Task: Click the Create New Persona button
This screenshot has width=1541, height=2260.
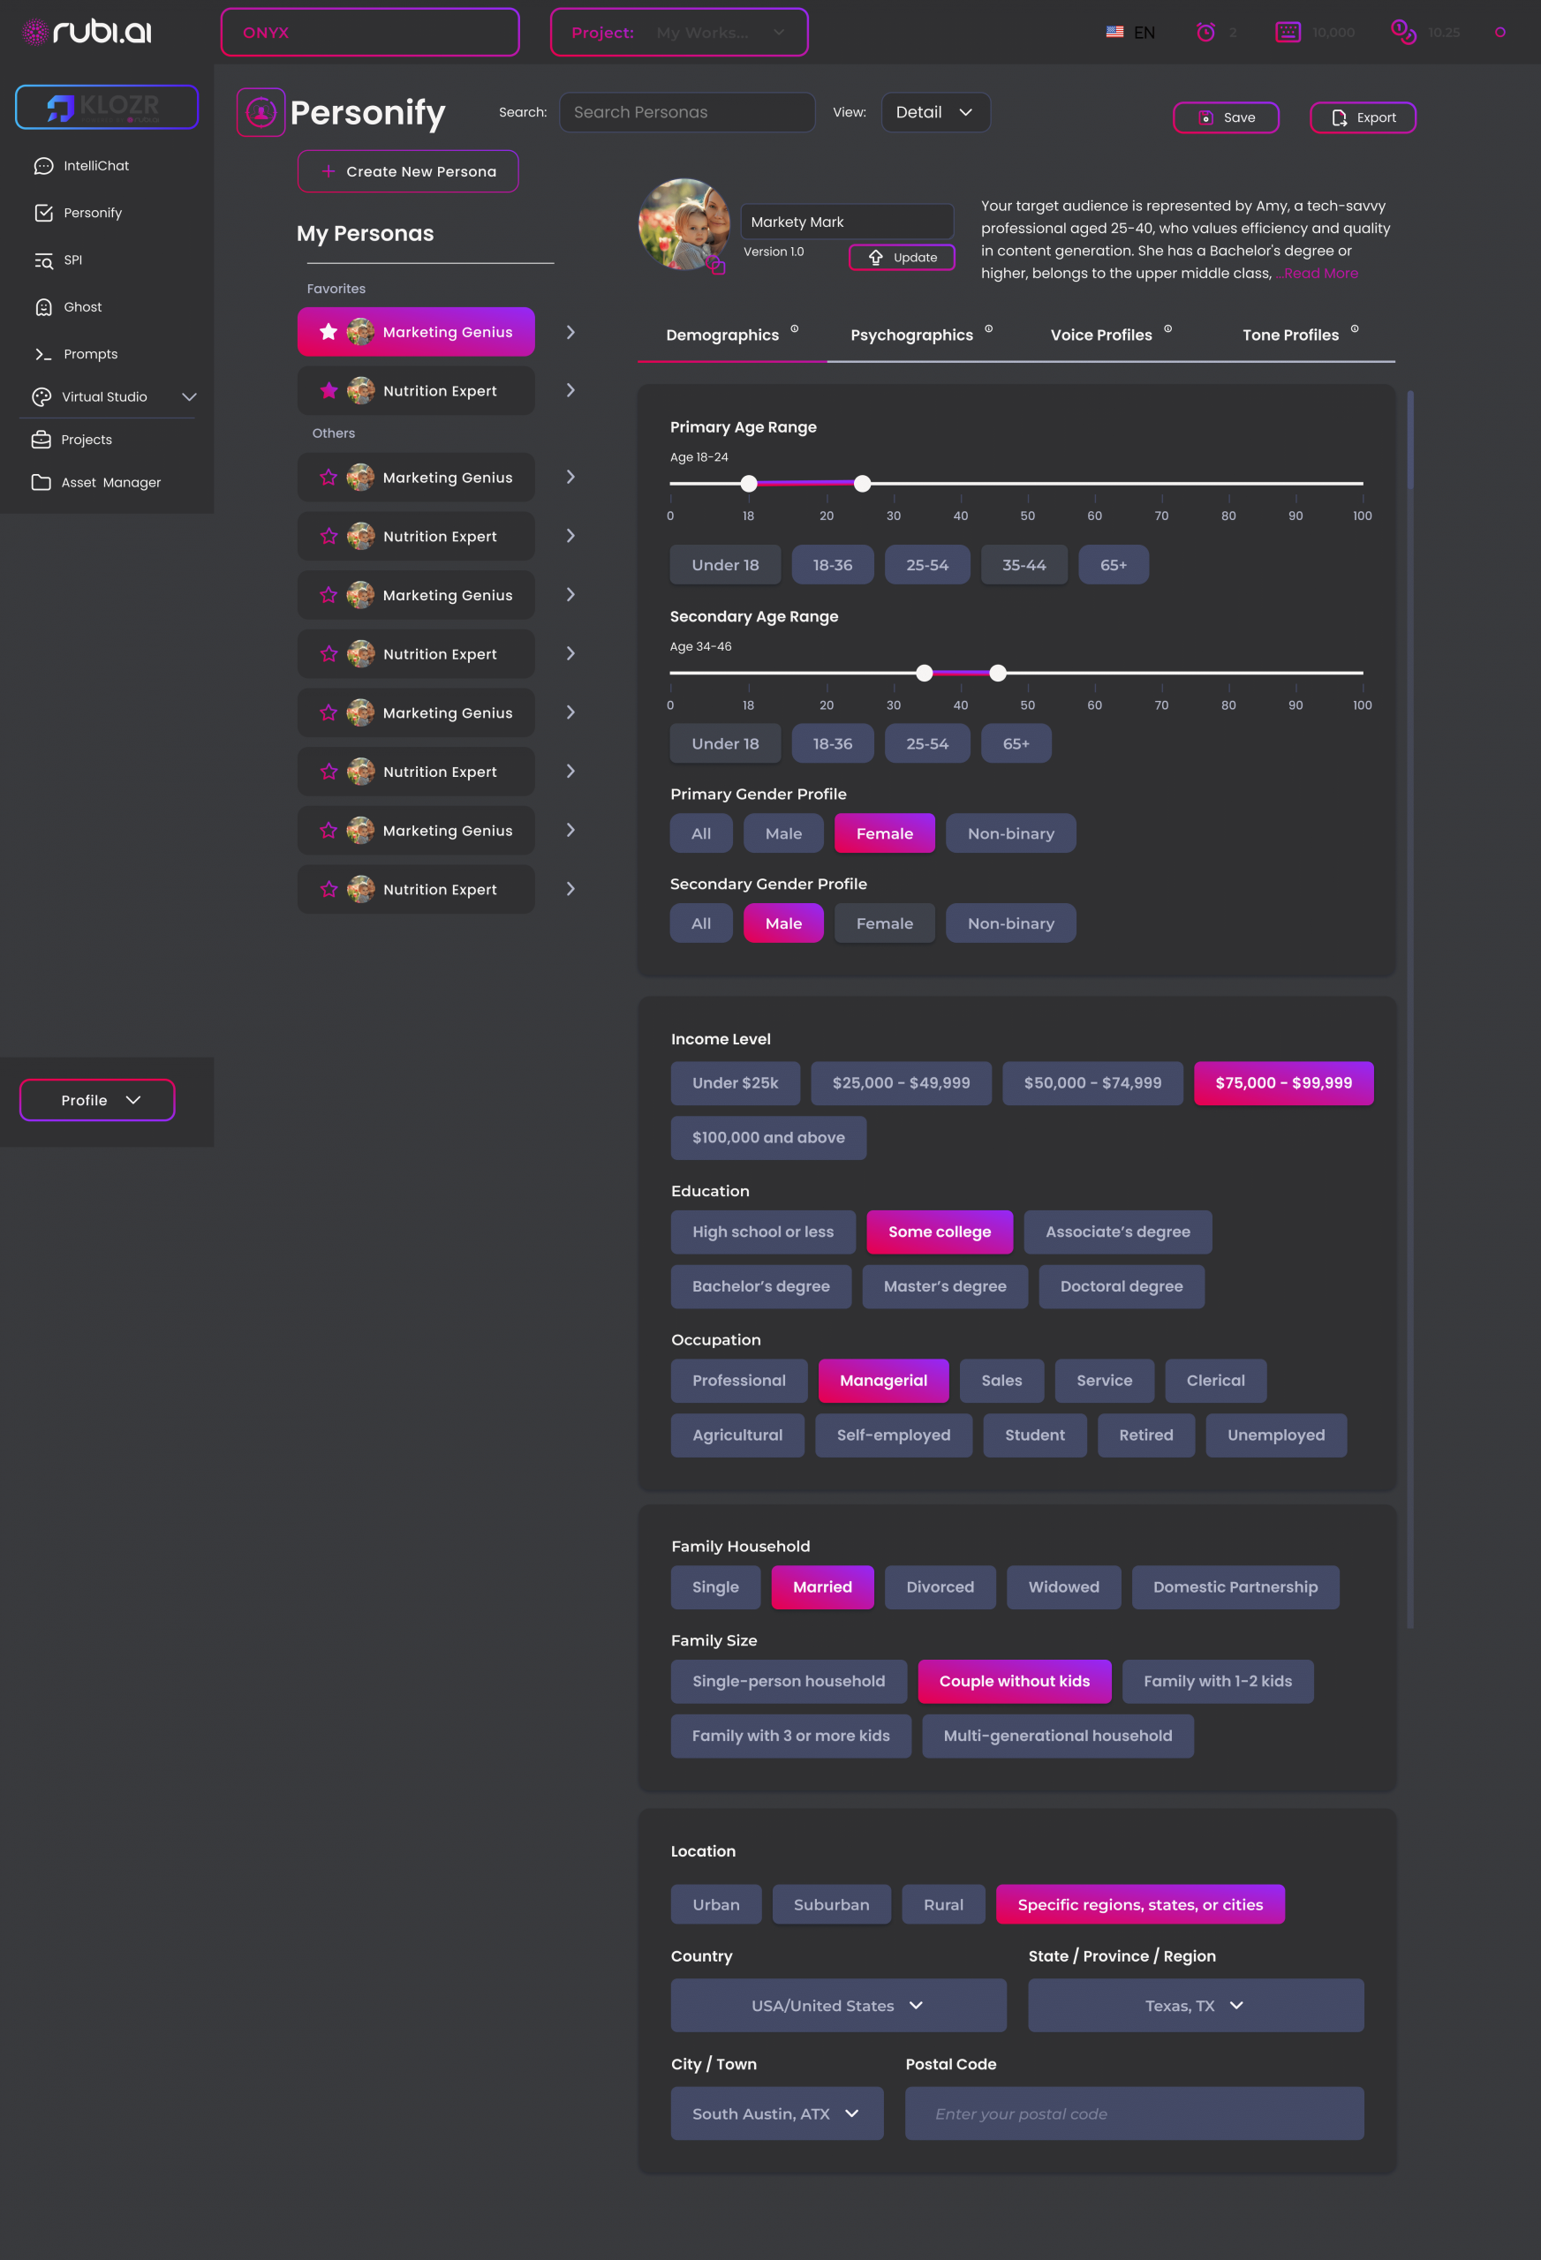Action: coord(408,172)
